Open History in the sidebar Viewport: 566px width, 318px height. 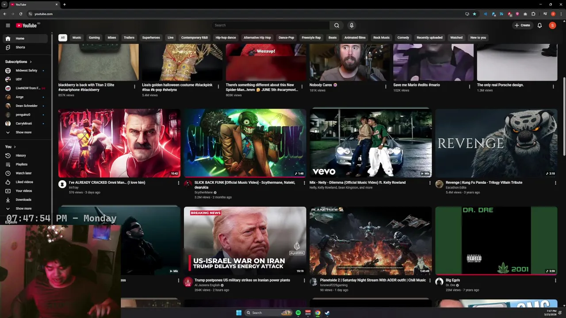click(26, 155)
